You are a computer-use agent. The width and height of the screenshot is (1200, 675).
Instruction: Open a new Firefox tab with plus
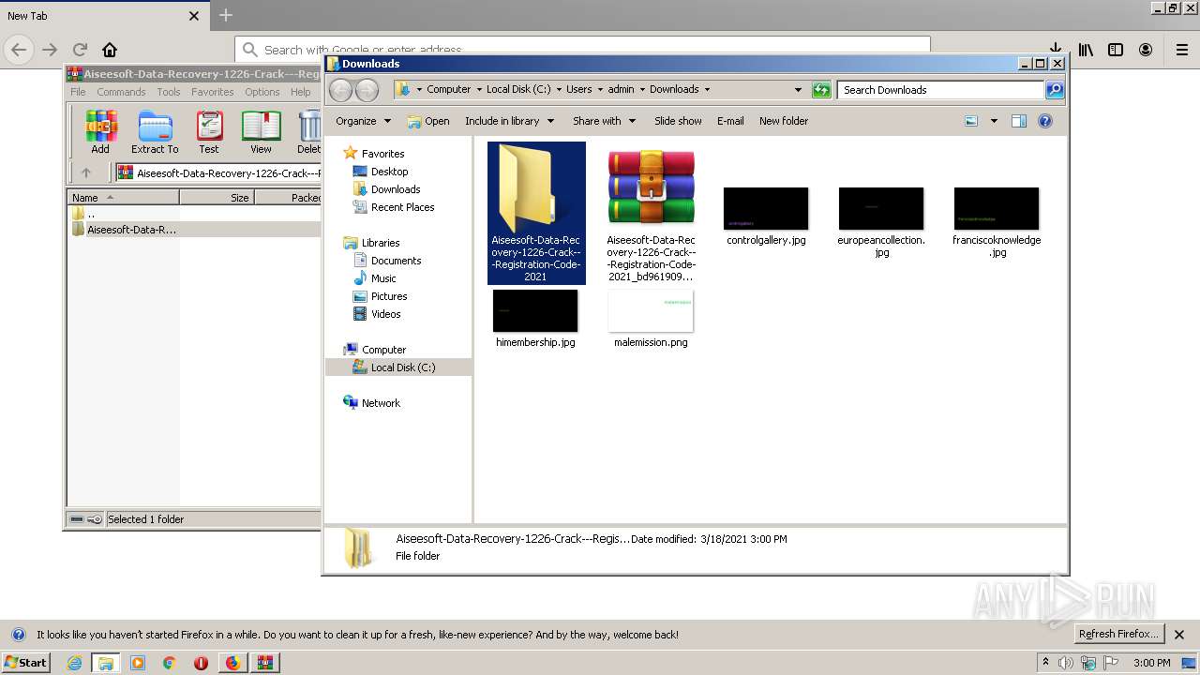(226, 15)
